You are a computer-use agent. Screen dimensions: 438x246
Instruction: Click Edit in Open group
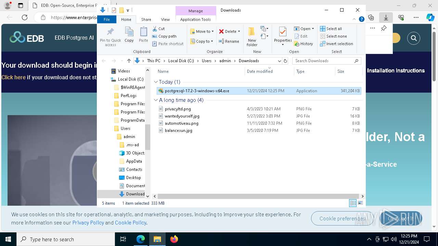point(301,36)
